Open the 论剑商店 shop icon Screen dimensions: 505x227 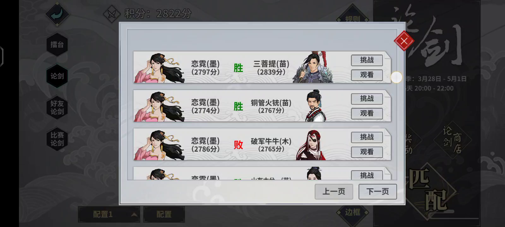[452, 140]
